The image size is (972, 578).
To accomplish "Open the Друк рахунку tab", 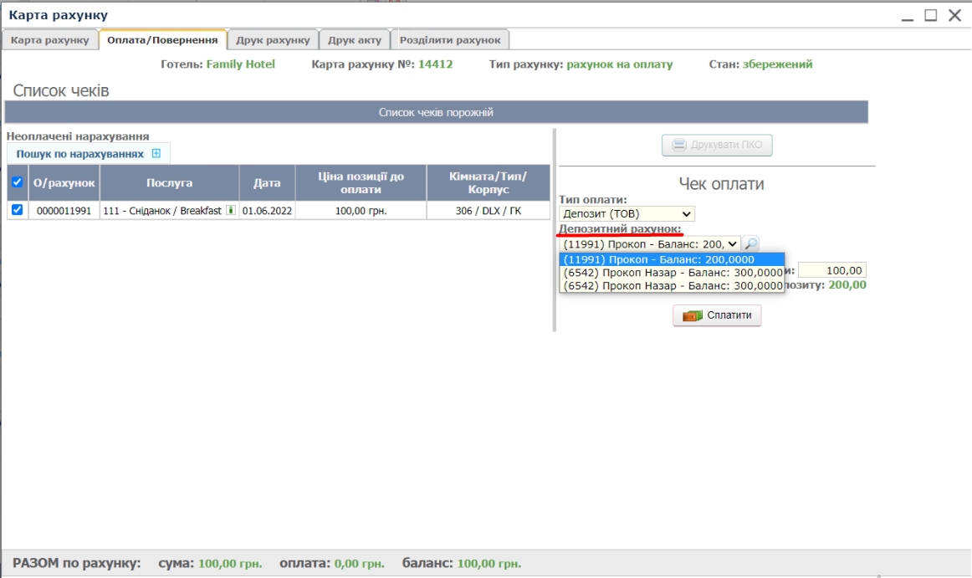I will pos(273,40).
